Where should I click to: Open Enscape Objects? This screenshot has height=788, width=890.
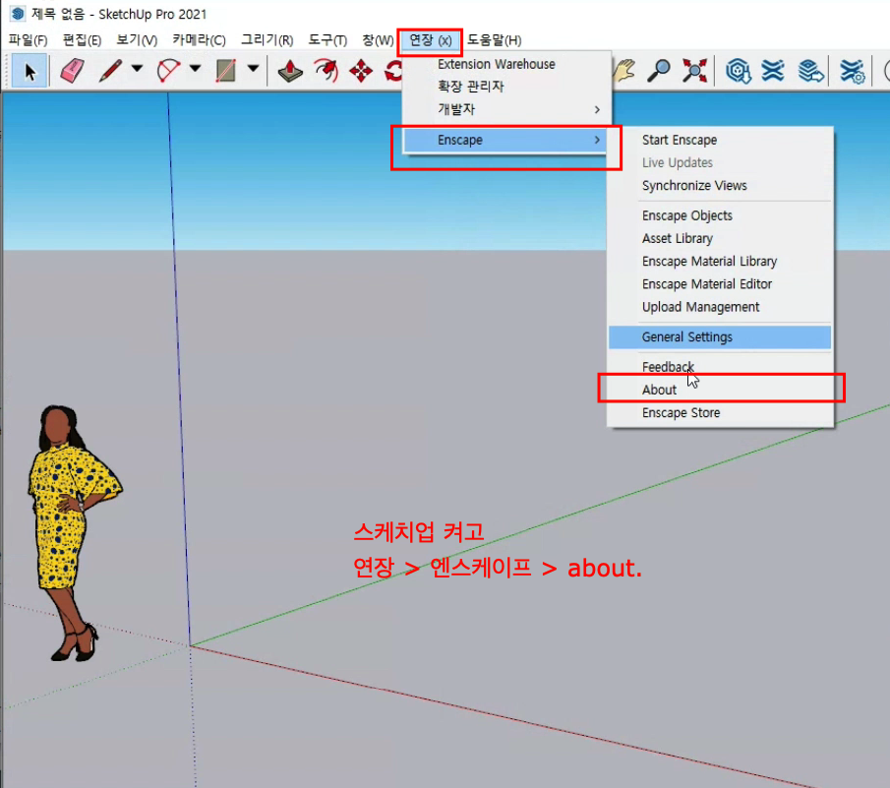[686, 215]
